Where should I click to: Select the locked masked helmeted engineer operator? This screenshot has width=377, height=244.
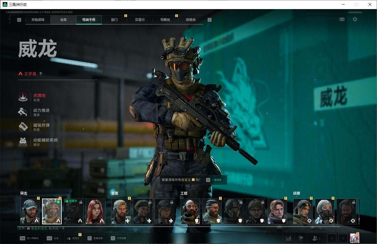(234, 211)
